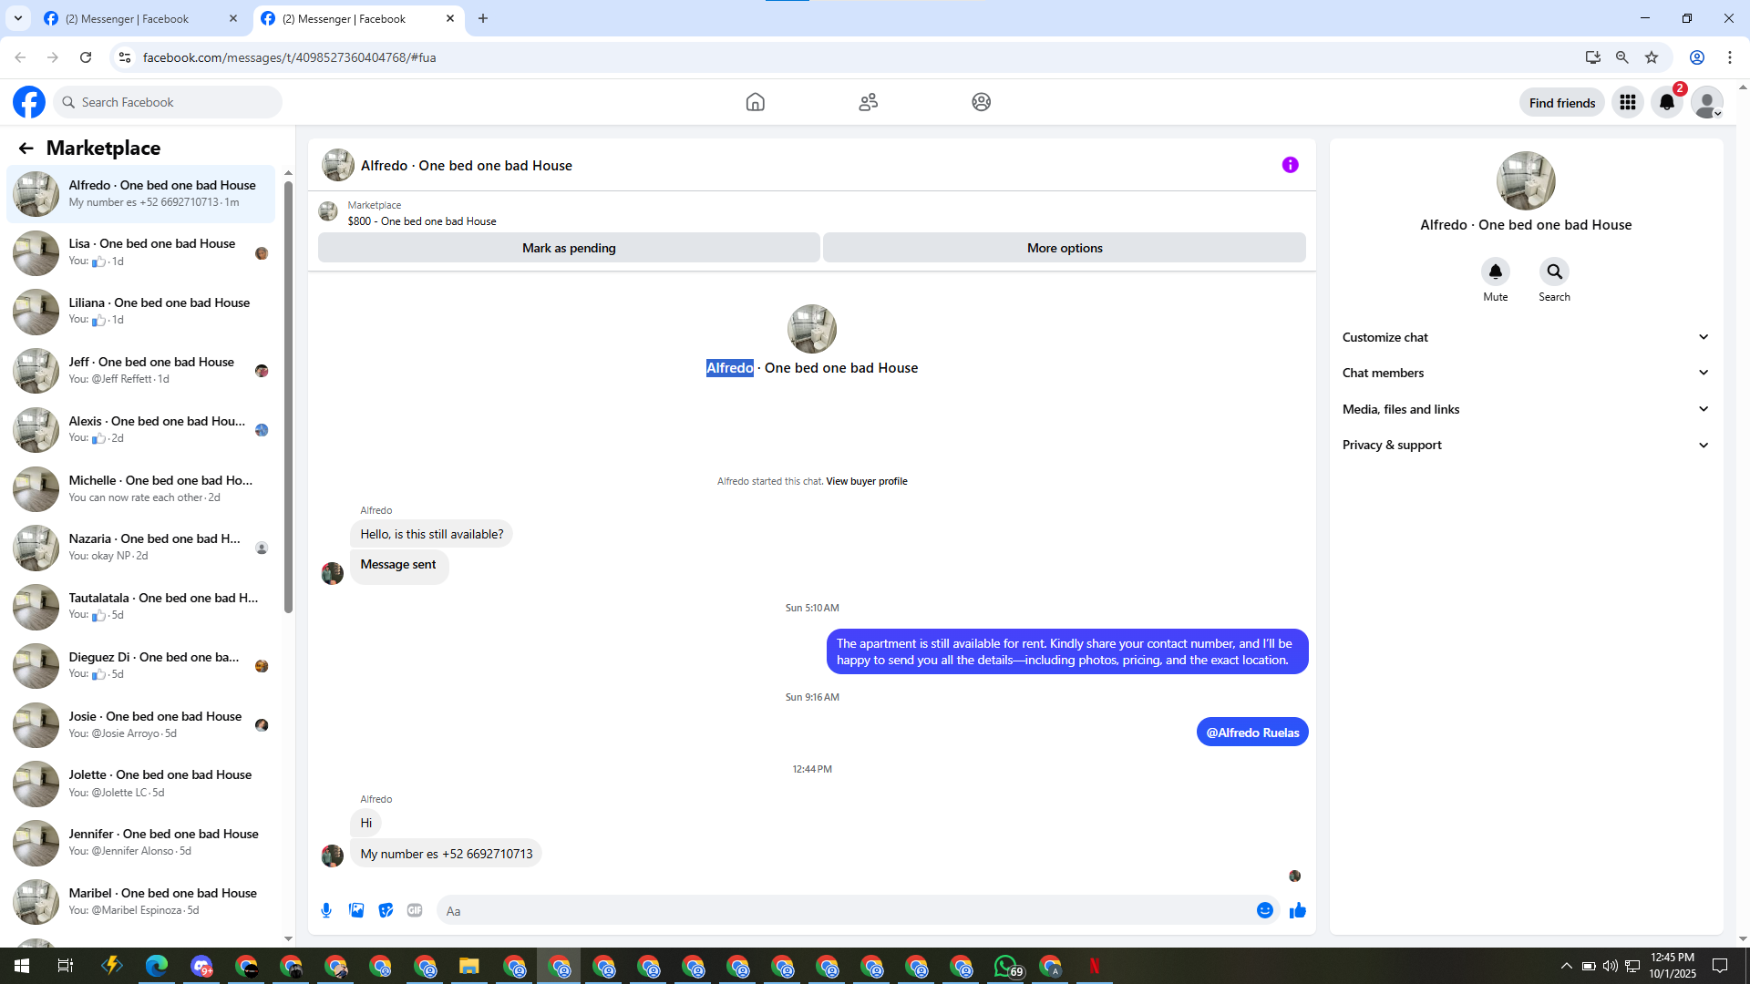Open Facebook notifications bell
The image size is (1750, 984).
pos(1667,102)
